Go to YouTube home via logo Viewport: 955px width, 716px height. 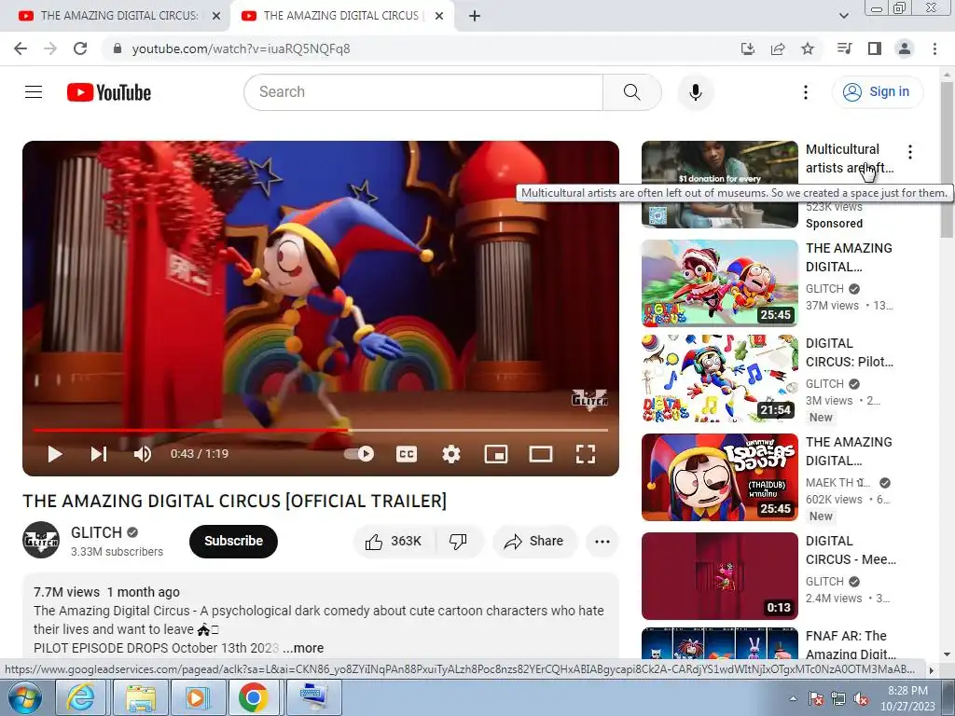point(109,92)
